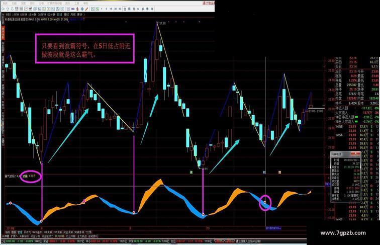Click the 2018/10/31 date label on time axis
This screenshot has width=380, height=245.
point(273,228)
